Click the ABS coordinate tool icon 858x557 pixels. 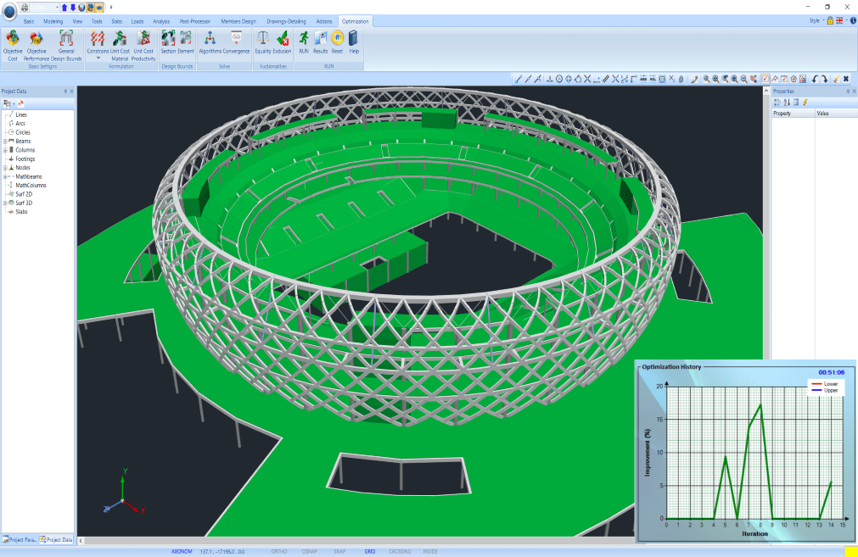click(x=643, y=79)
